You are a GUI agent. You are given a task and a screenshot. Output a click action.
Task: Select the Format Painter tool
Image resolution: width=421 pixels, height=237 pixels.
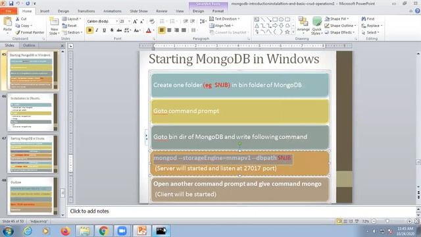click(30, 32)
